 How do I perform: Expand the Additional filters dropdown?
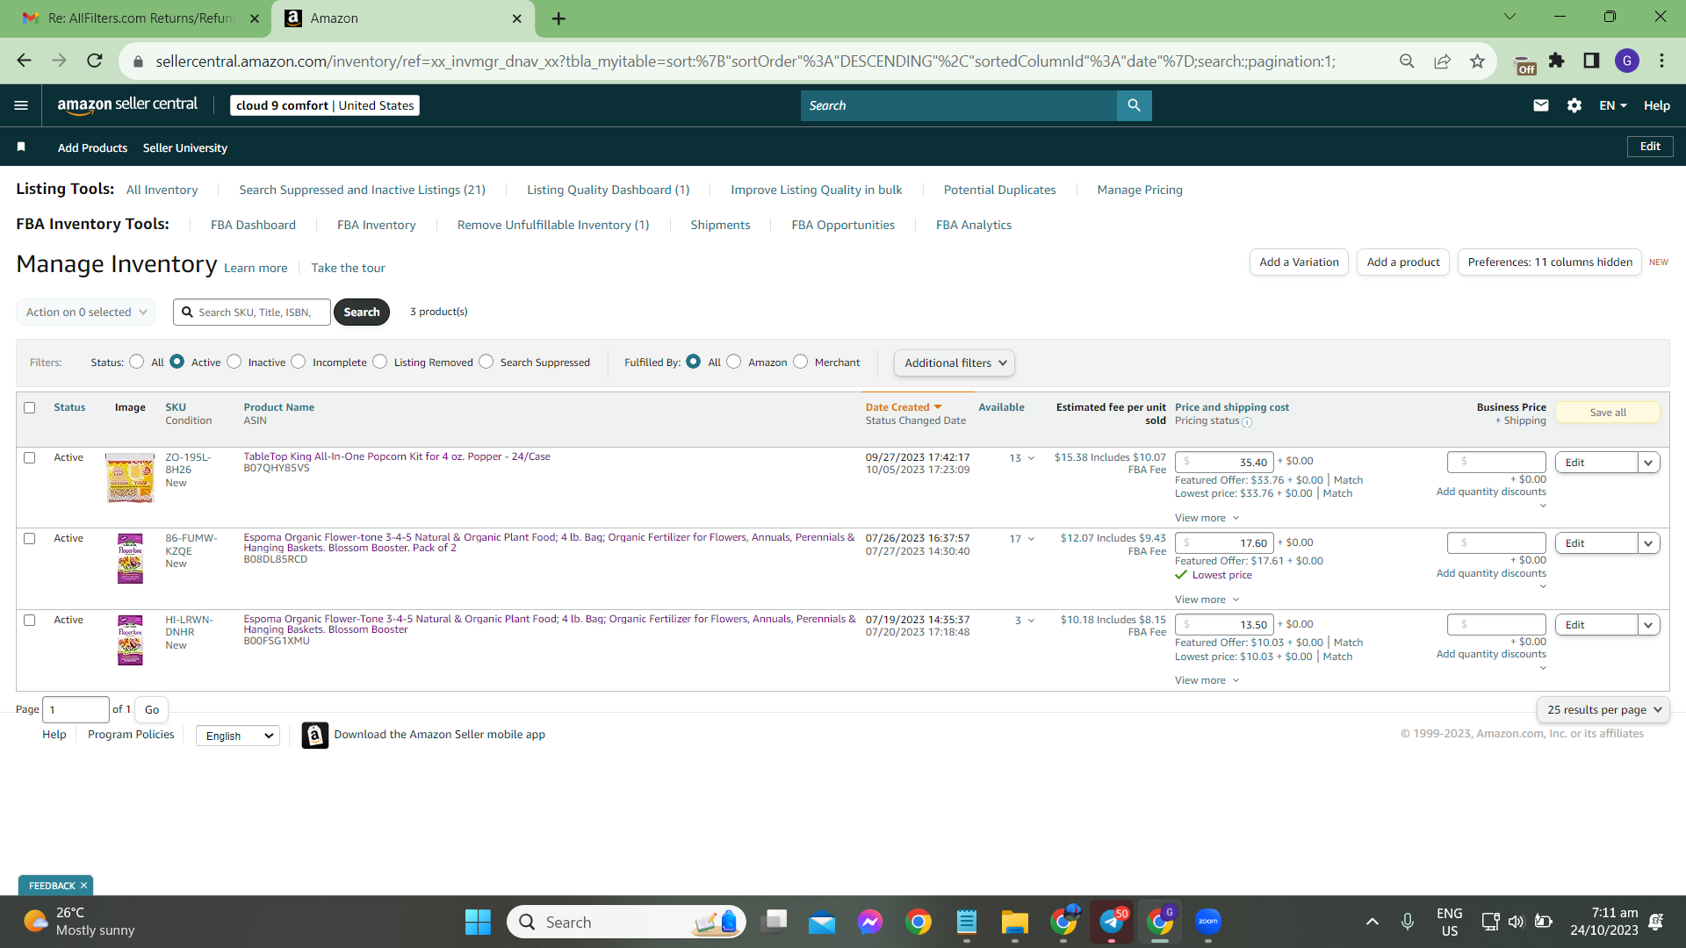(955, 363)
